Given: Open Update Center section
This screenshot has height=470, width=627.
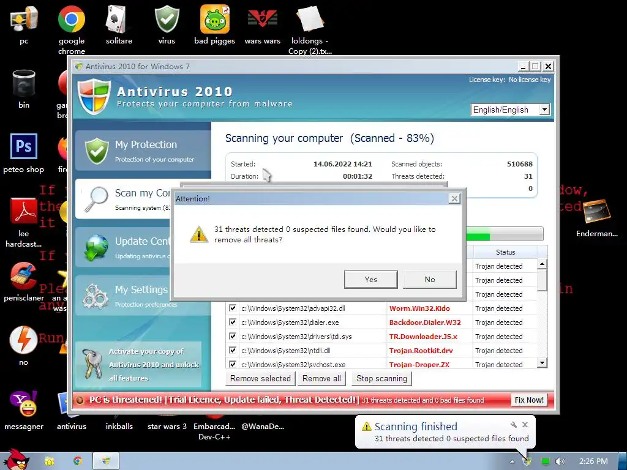Looking at the screenshot, I should (x=123, y=247).
